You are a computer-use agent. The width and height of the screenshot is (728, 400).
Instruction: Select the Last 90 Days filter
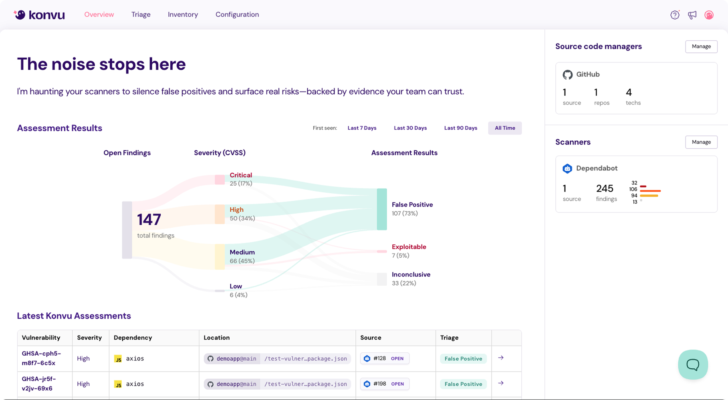[460, 128]
